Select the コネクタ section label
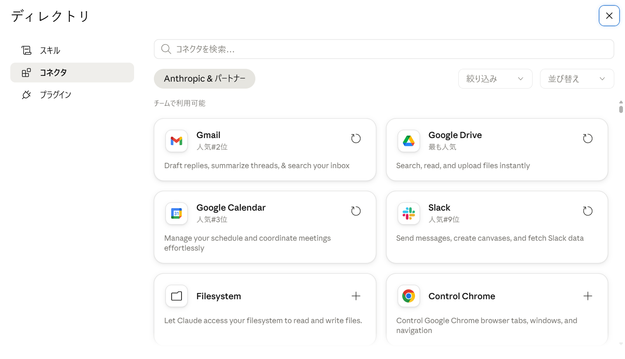625x359 pixels. [x=53, y=73]
